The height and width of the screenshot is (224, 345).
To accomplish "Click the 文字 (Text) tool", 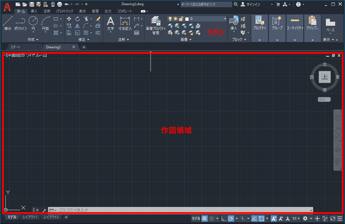I will point(111,23).
